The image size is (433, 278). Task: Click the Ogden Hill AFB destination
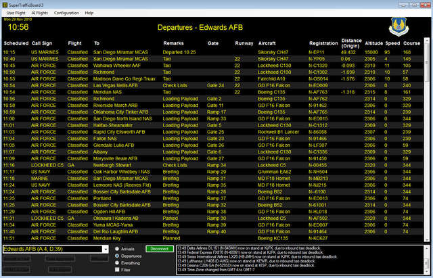pyautogui.click(x=109, y=212)
